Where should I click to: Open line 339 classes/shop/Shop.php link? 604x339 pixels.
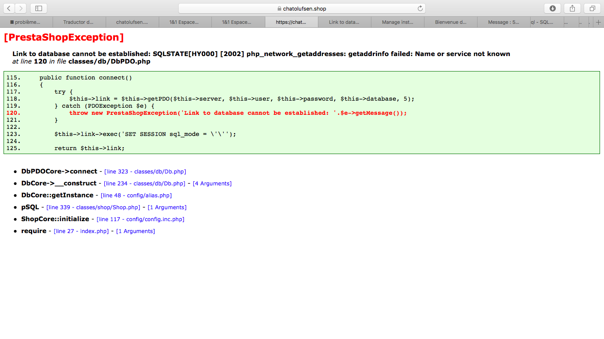point(93,207)
